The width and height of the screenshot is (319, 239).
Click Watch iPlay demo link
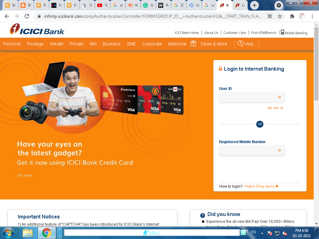tap(259, 186)
